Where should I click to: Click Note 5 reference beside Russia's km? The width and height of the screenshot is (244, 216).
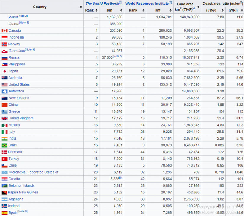point(117,56)
